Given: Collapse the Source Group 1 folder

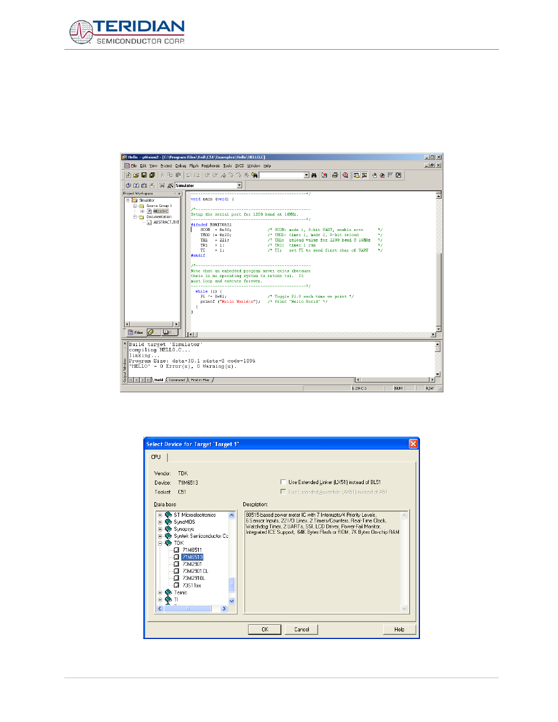Looking at the screenshot, I should (135, 206).
